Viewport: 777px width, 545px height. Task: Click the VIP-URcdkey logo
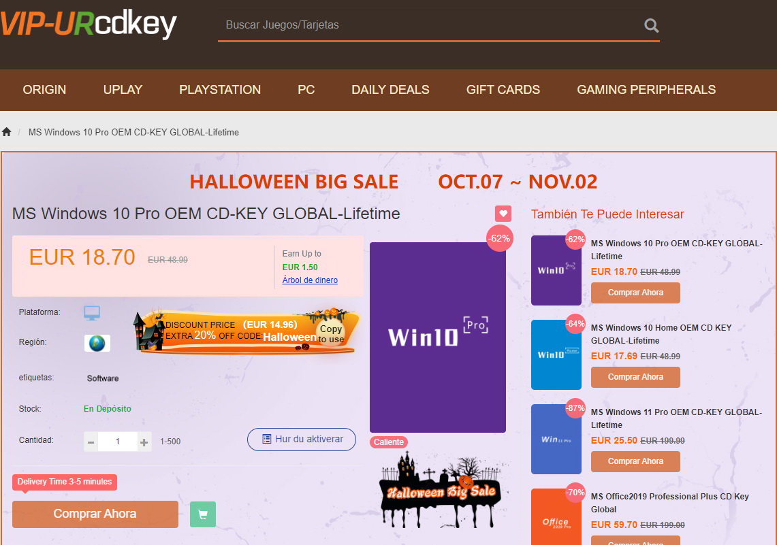(x=89, y=24)
